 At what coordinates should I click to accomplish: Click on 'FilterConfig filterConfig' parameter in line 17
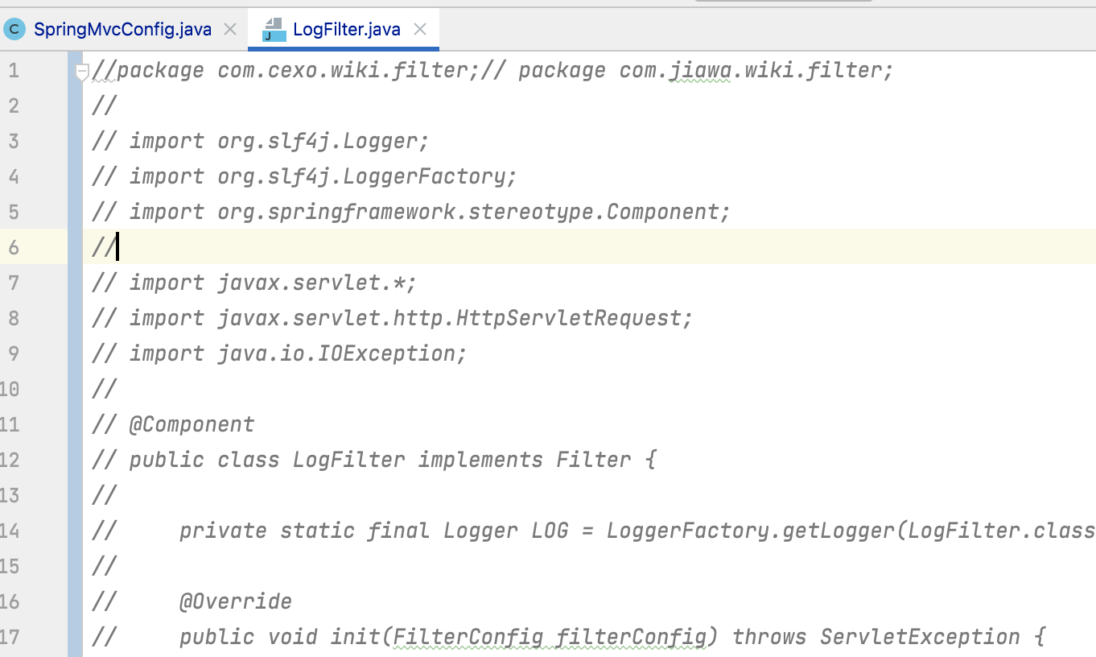[x=549, y=637]
